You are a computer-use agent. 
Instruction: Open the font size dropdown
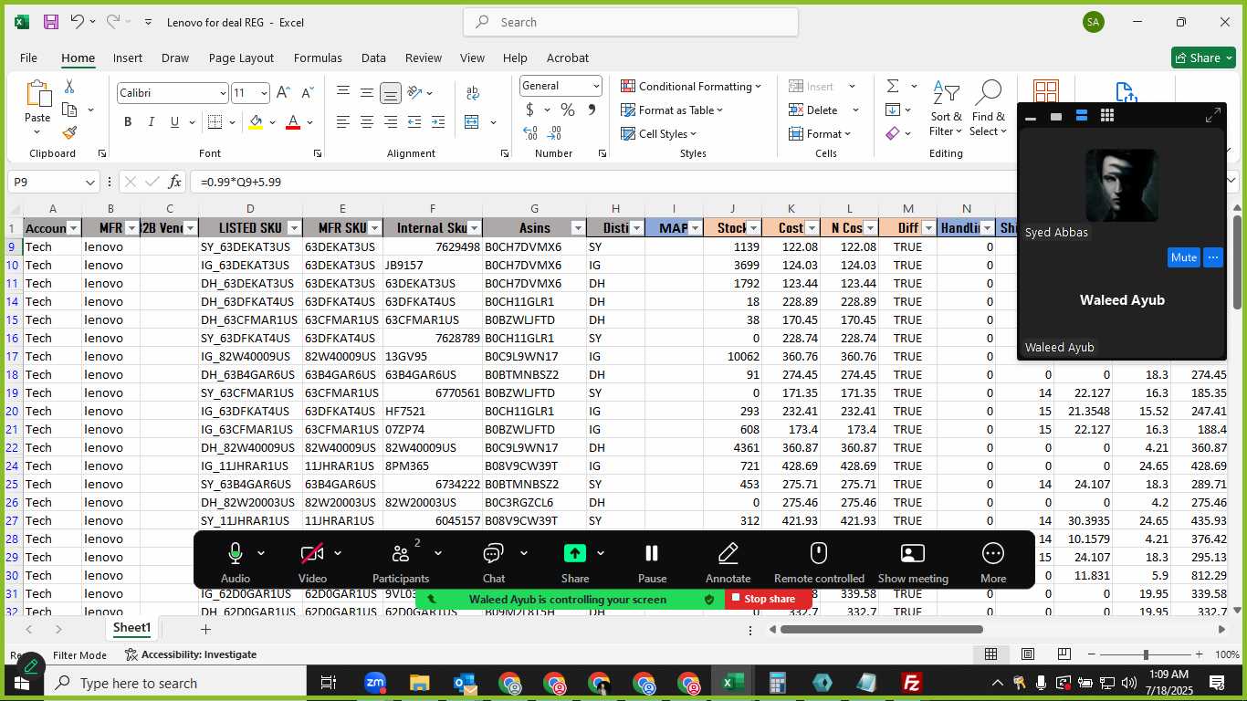point(264,93)
